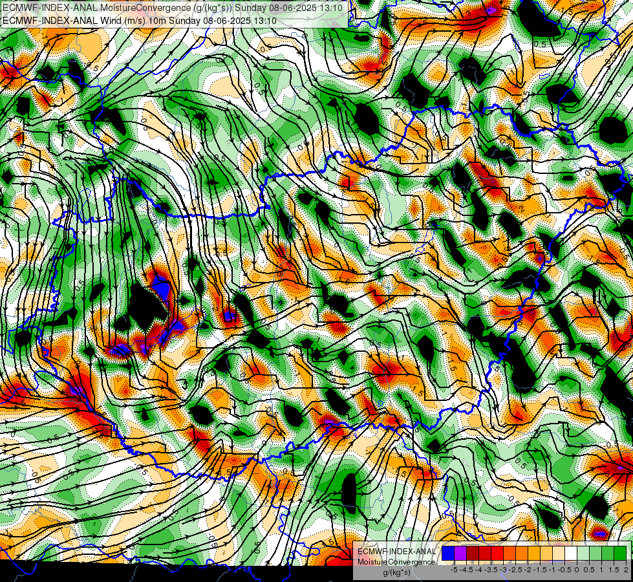Click the -3.5 legend scale value
The height and width of the screenshot is (582, 633).
point(491,570)
